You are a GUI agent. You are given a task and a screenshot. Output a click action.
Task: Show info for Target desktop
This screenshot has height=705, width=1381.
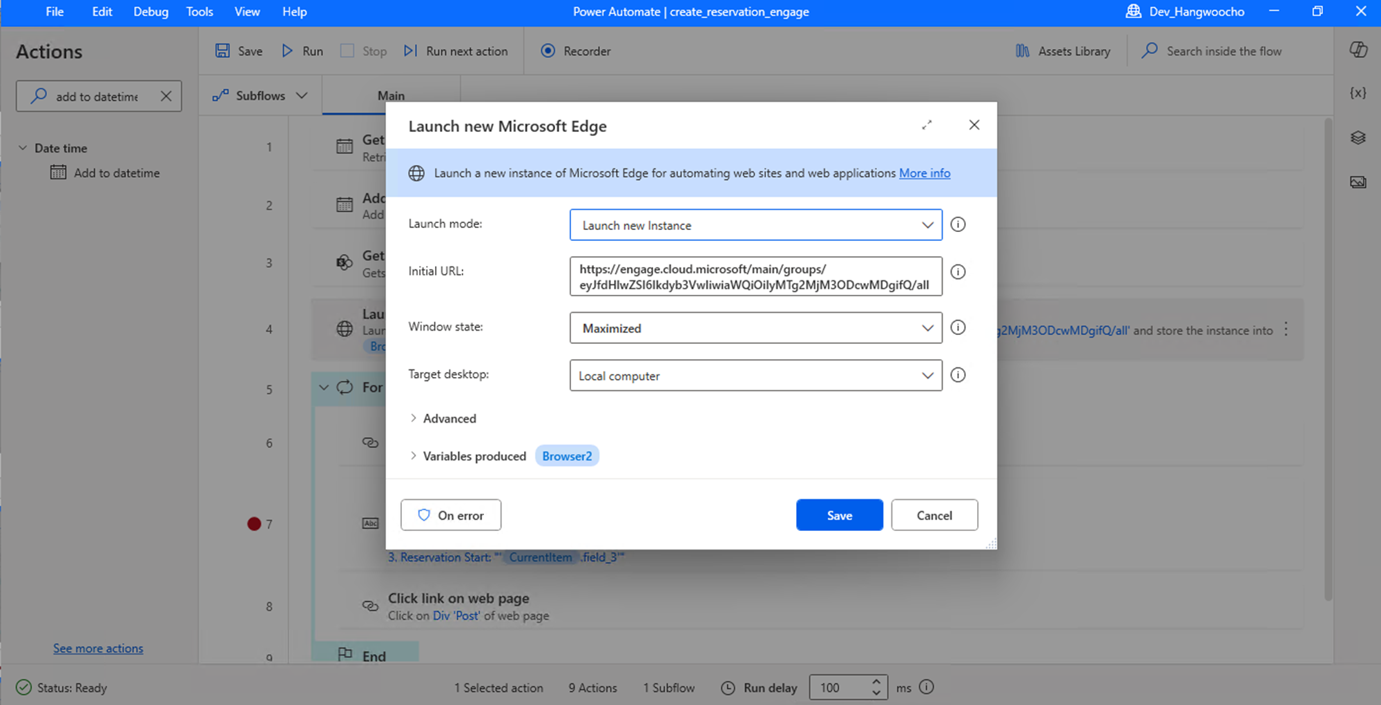point(958,375)
